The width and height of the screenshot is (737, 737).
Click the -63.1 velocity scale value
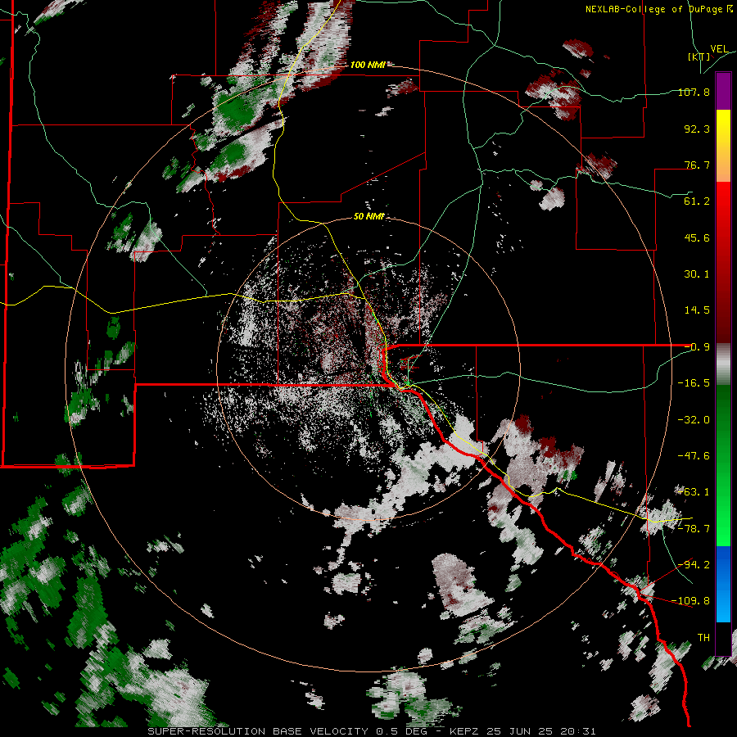tap(694, 492)
